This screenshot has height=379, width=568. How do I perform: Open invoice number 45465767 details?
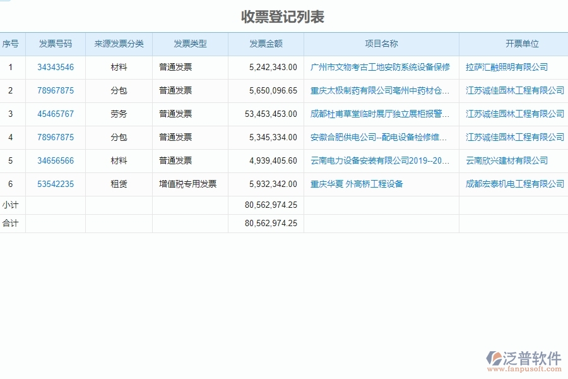coord(55,114)
